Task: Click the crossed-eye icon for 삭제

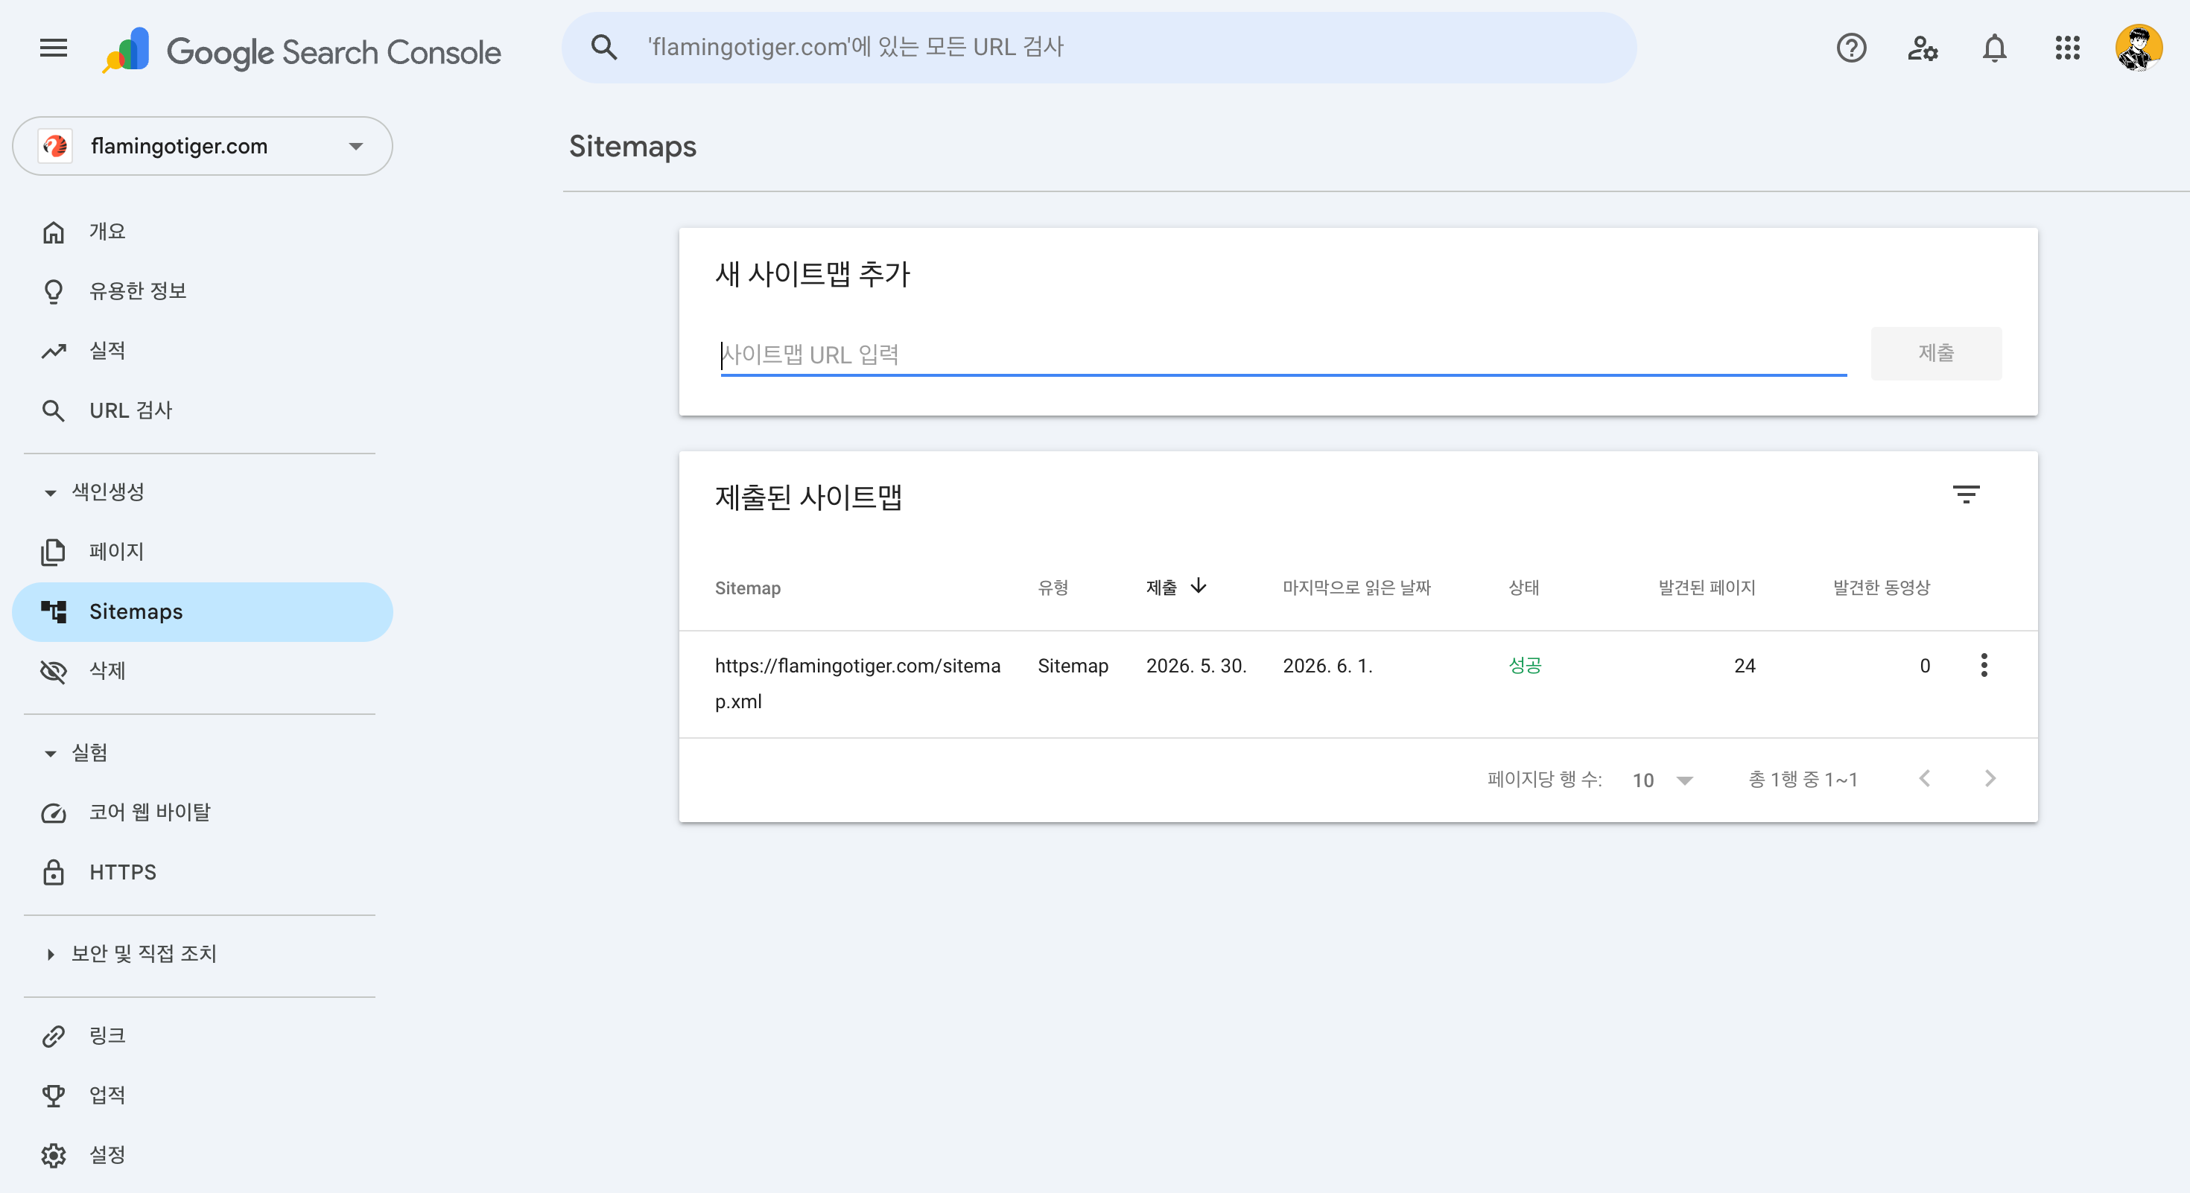Action: point(54,671)
